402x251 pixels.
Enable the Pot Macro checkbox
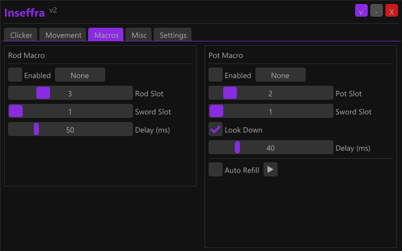[x=216, y=75]
